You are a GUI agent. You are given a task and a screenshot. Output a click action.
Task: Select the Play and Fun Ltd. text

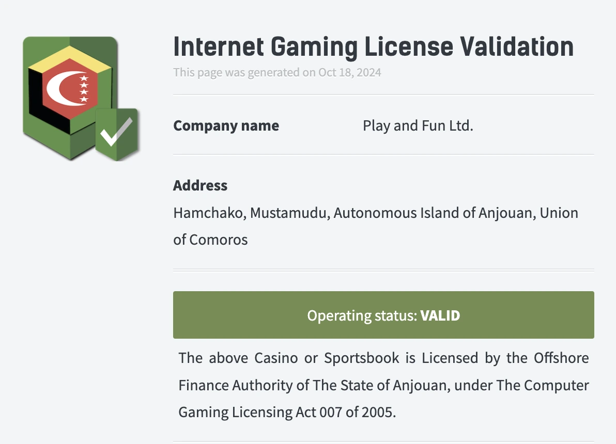(418, 125)
